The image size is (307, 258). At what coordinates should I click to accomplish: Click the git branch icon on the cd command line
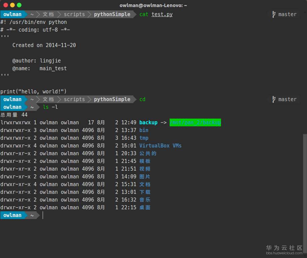274,99
